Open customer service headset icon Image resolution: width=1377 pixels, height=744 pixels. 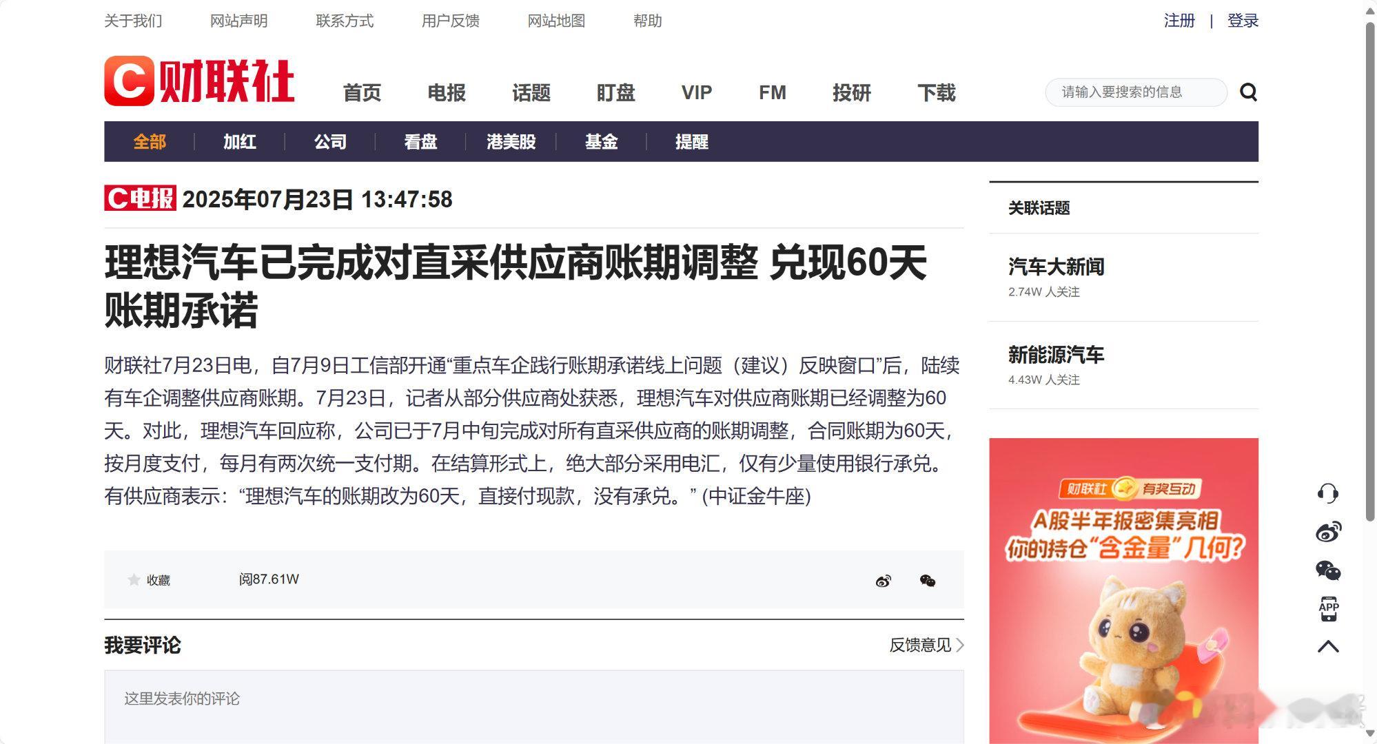(x=1328, y=493)
